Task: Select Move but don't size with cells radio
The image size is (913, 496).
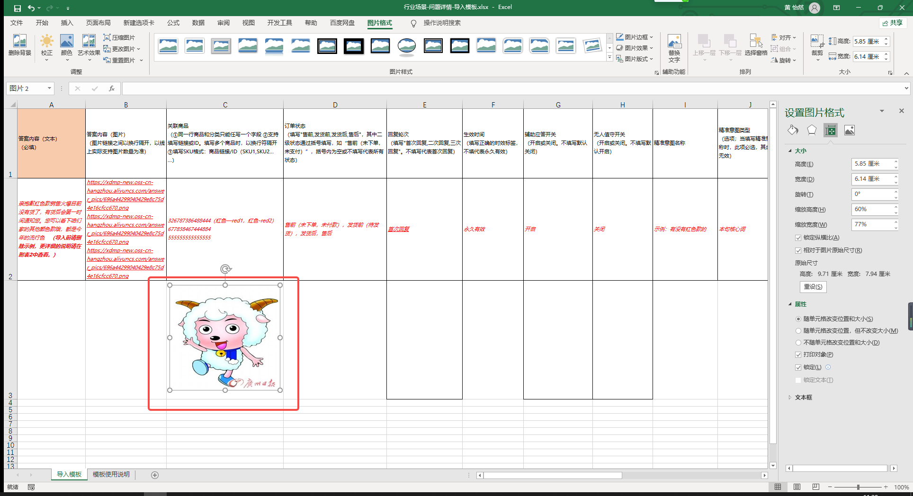Action: tap(798, 331)
